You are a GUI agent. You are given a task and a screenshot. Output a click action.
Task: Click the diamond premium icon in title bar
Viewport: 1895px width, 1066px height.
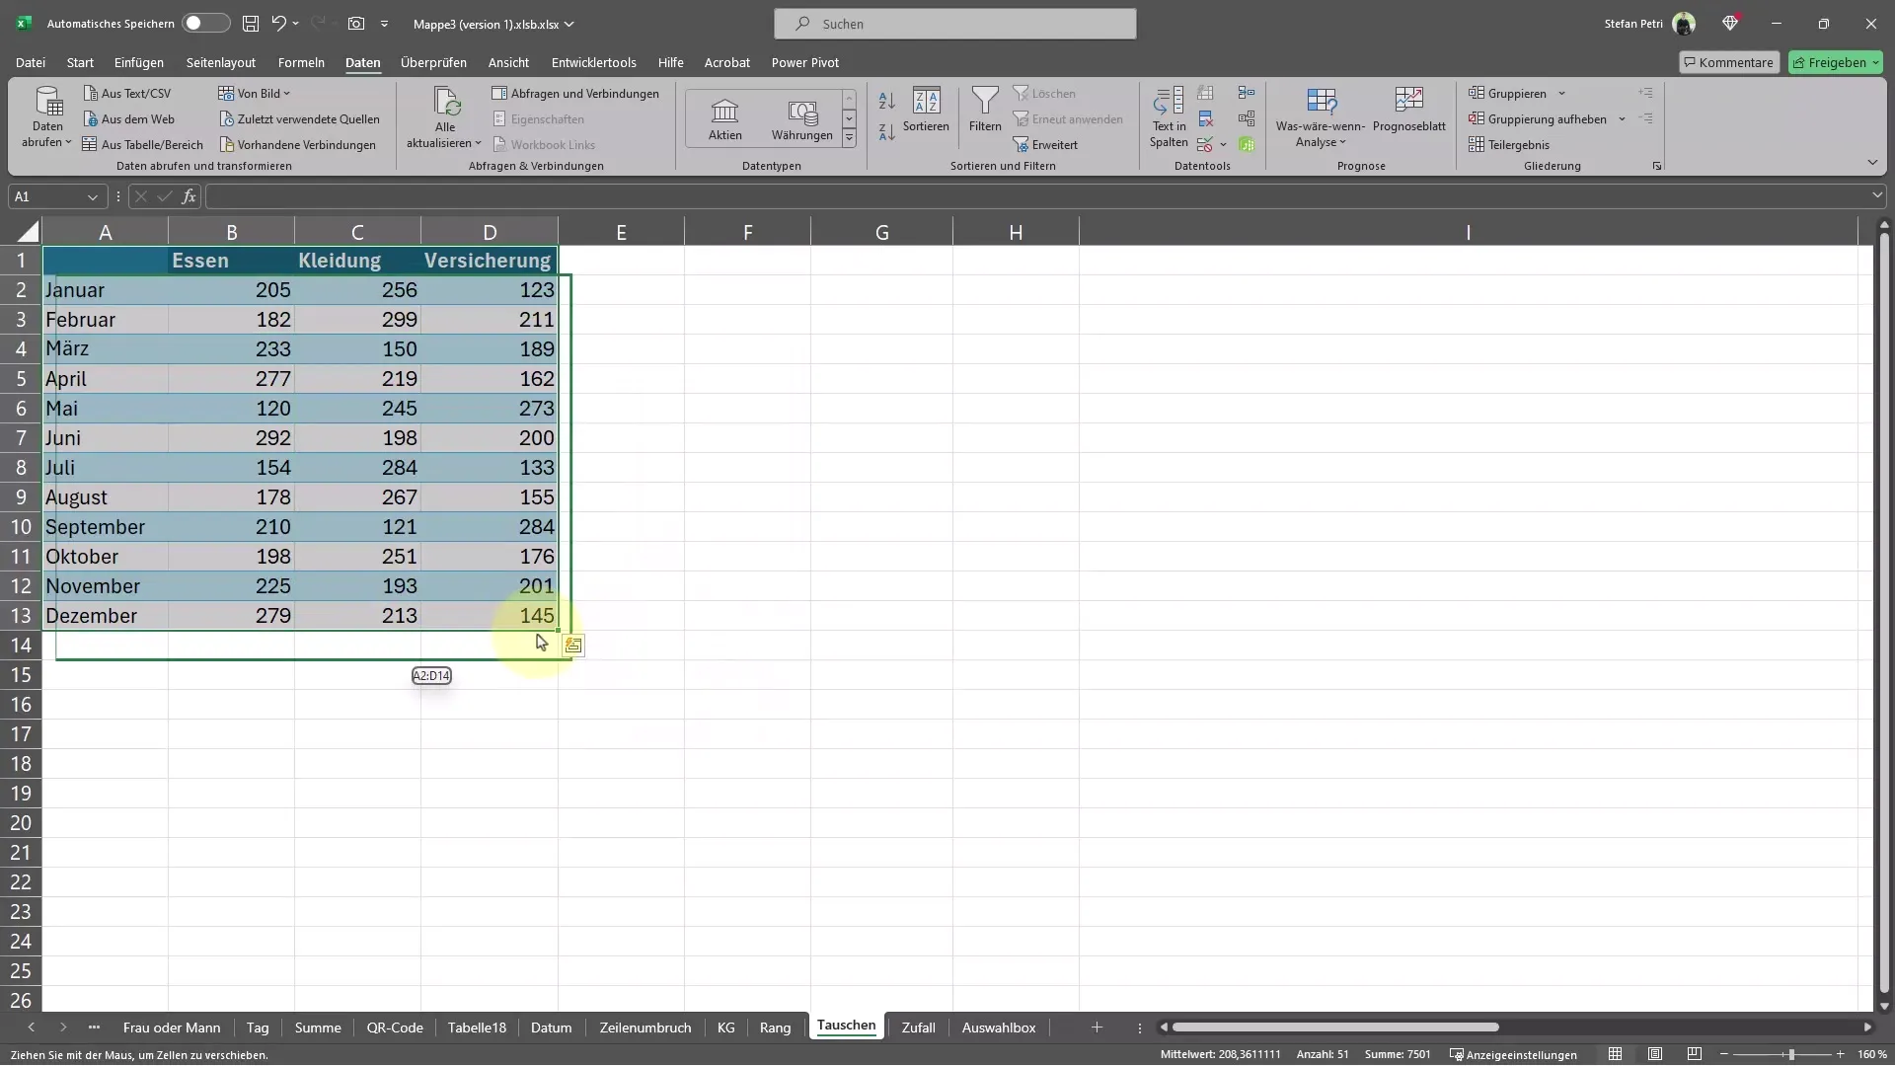click(x=1730, y=23)
